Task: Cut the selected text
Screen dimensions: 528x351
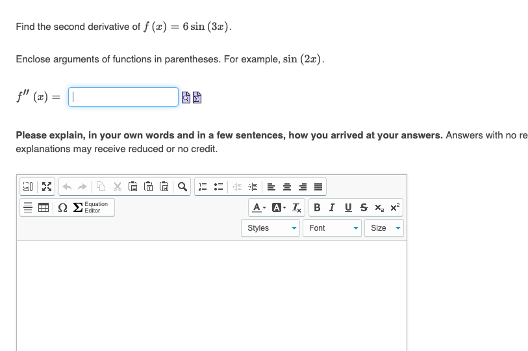Action: pos(117,187)
